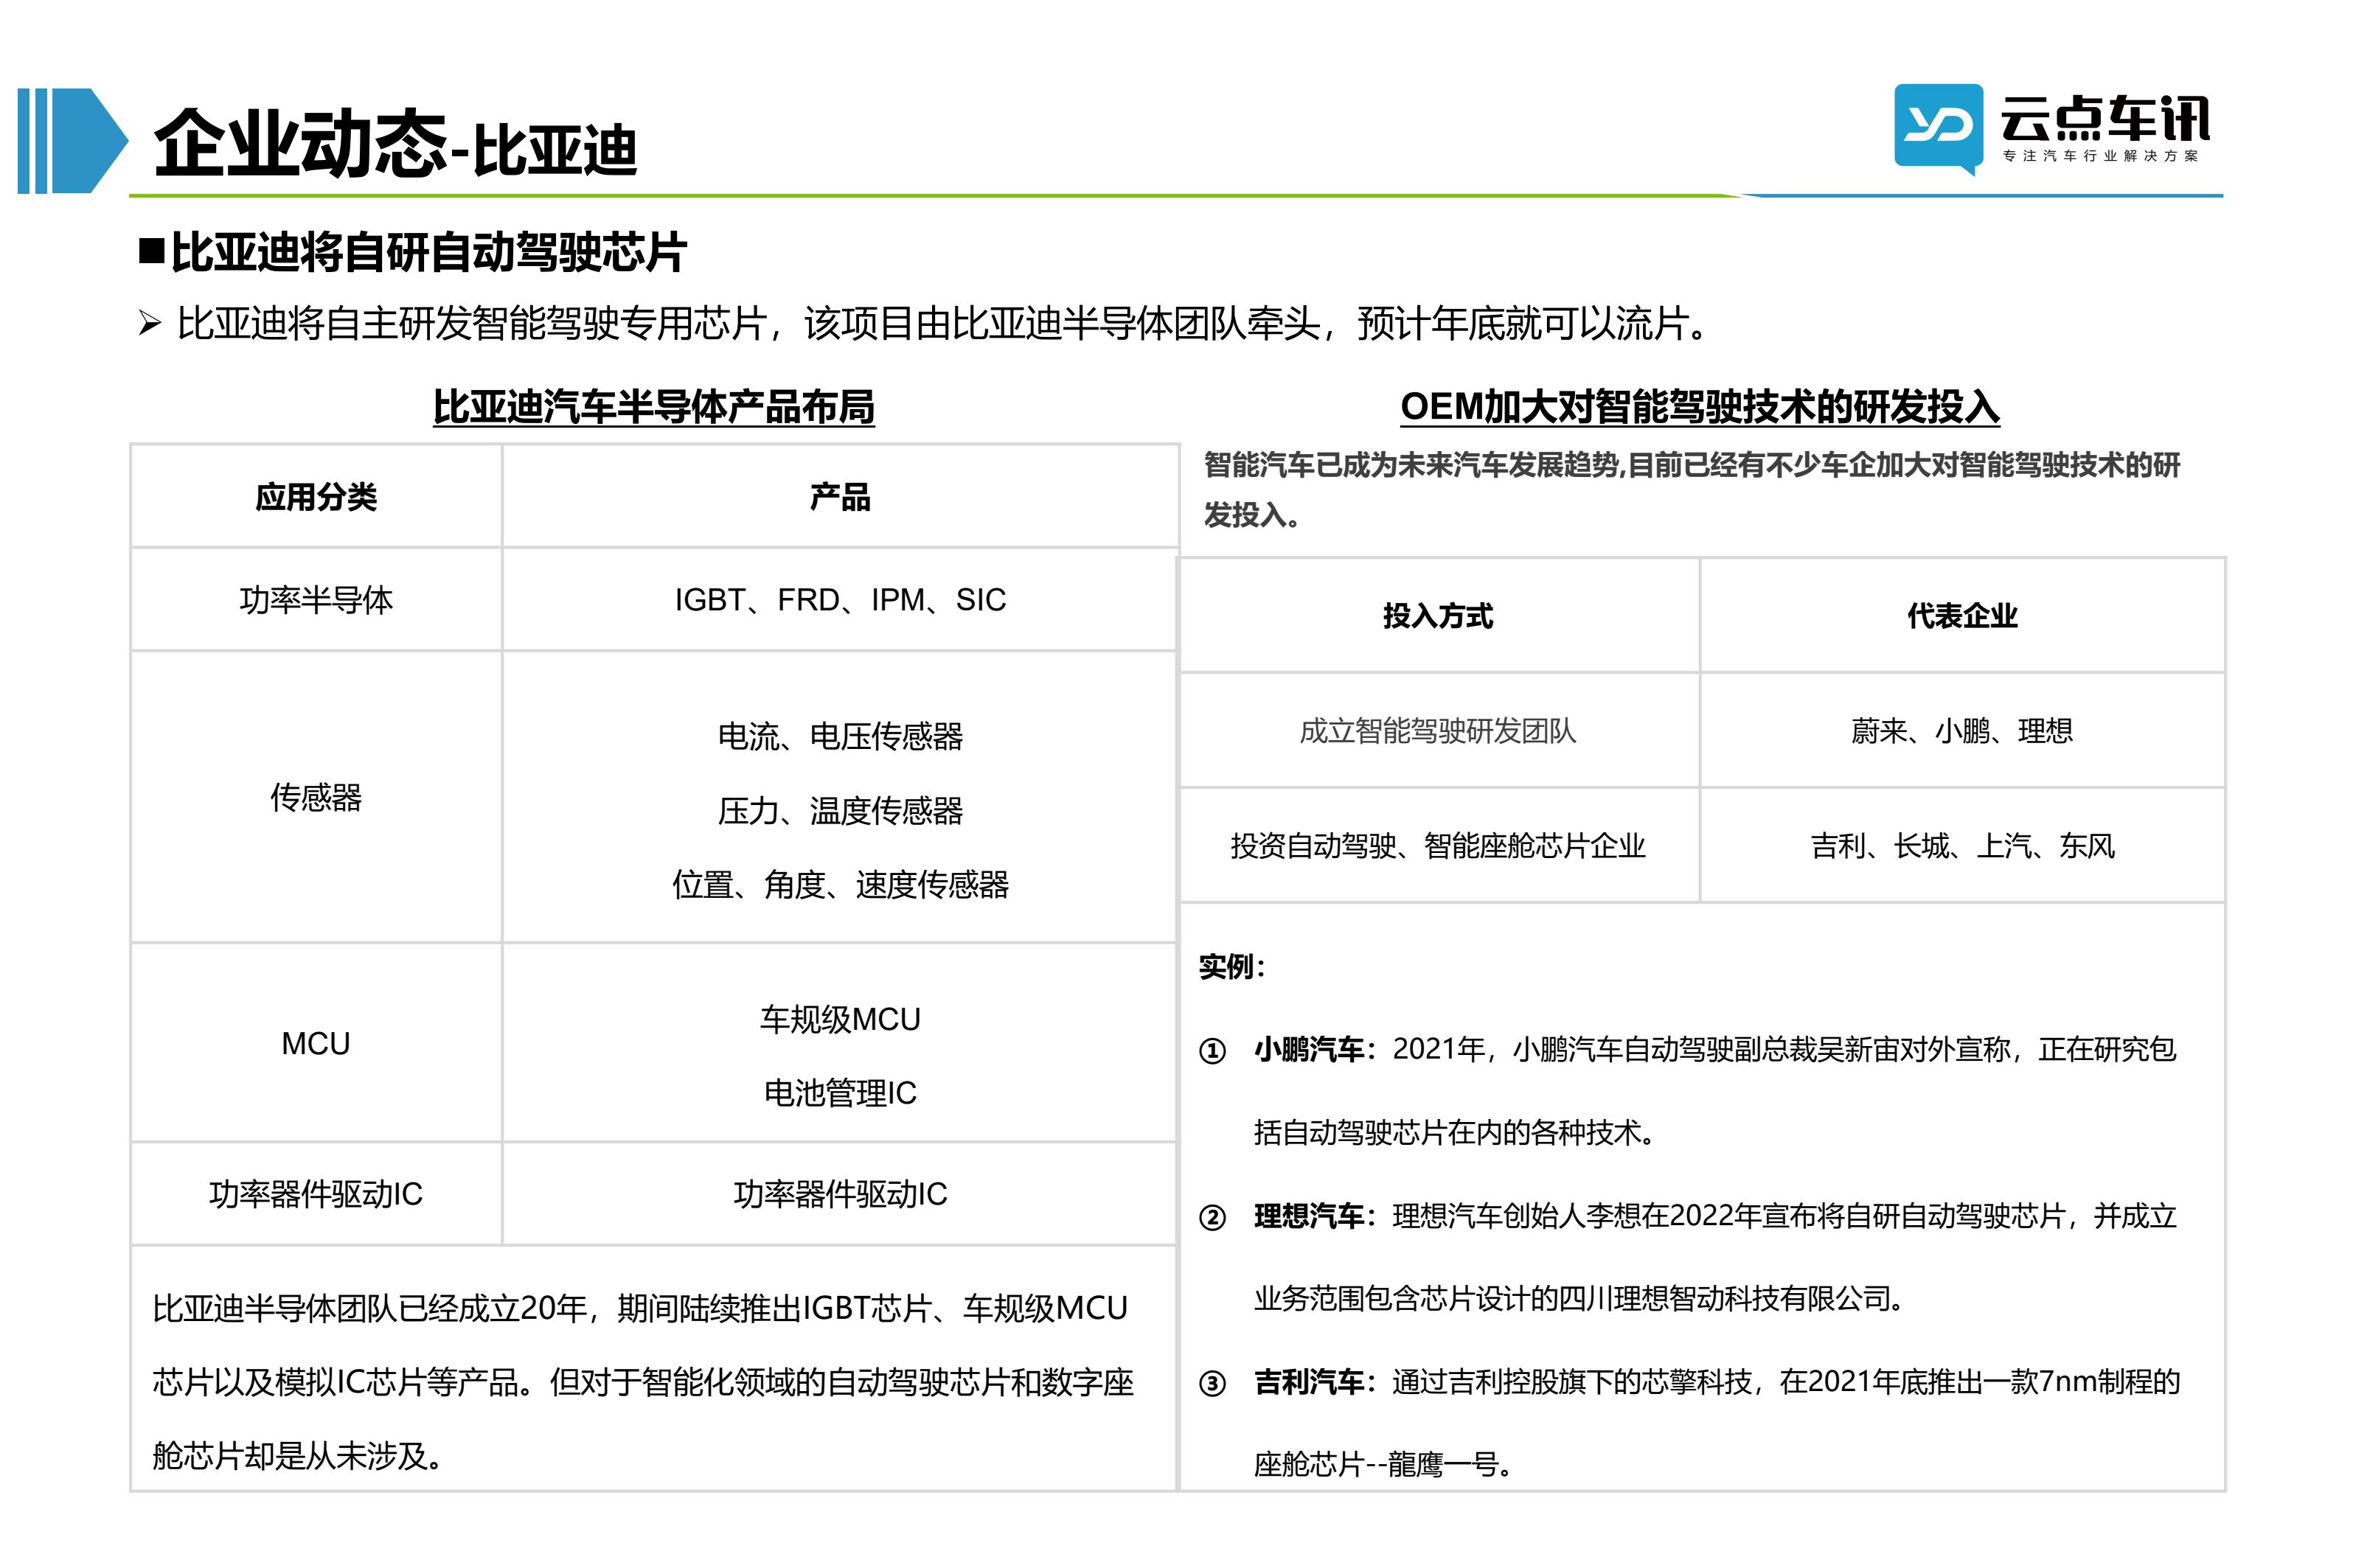Select the cell 功率半导体
Screen dimensions: 2353x1568
pos(316,600)
